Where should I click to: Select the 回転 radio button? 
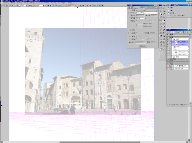pos(168,10)
